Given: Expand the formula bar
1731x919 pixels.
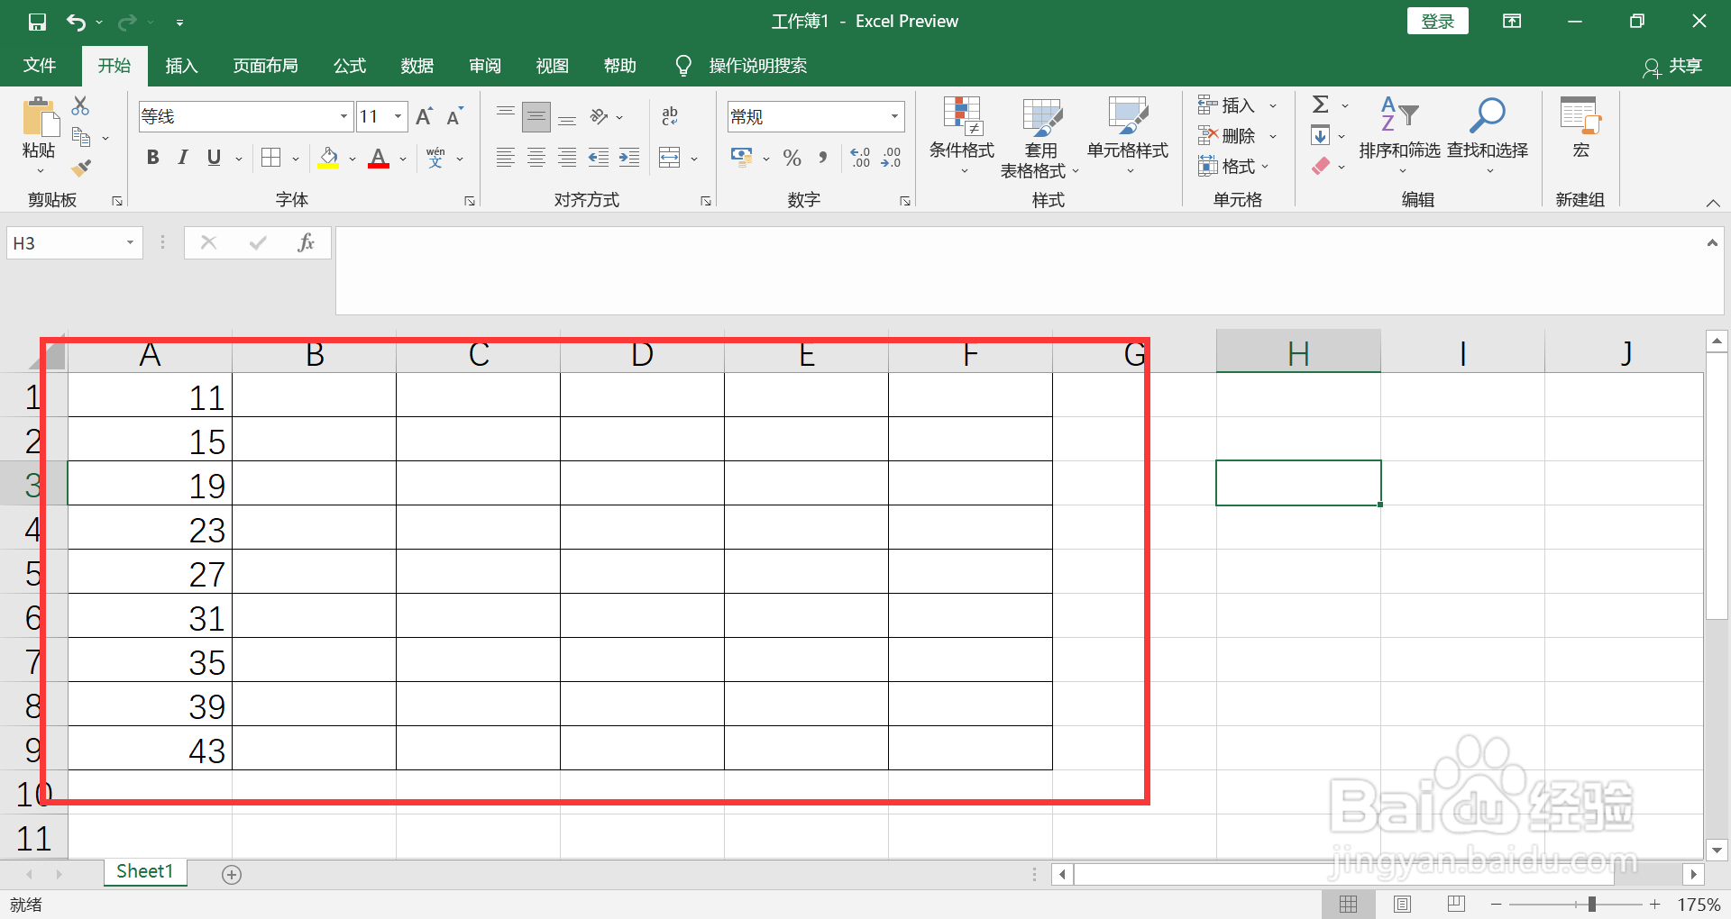Looking at the screenshot, I should [1712, 242].
